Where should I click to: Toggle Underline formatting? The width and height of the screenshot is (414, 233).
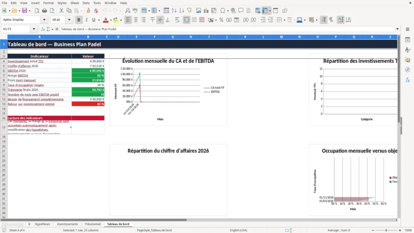click(x=93, y=20)
